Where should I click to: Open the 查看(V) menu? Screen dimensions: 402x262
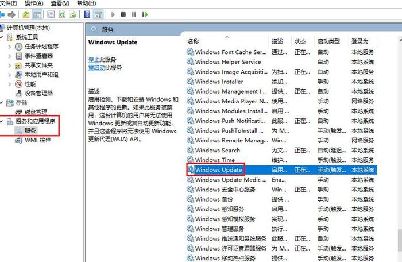pos(60,3)
